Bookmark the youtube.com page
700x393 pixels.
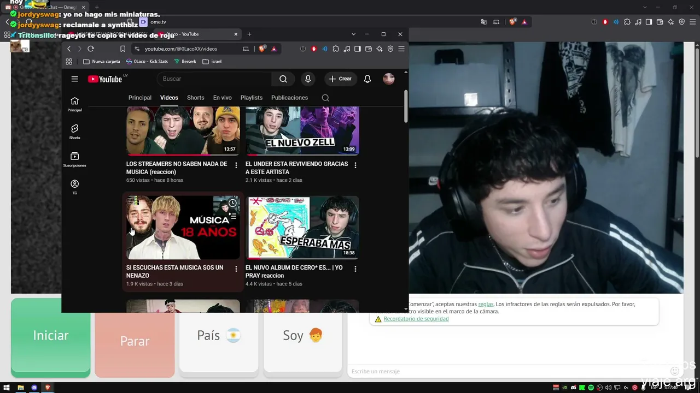pos(122,49)
